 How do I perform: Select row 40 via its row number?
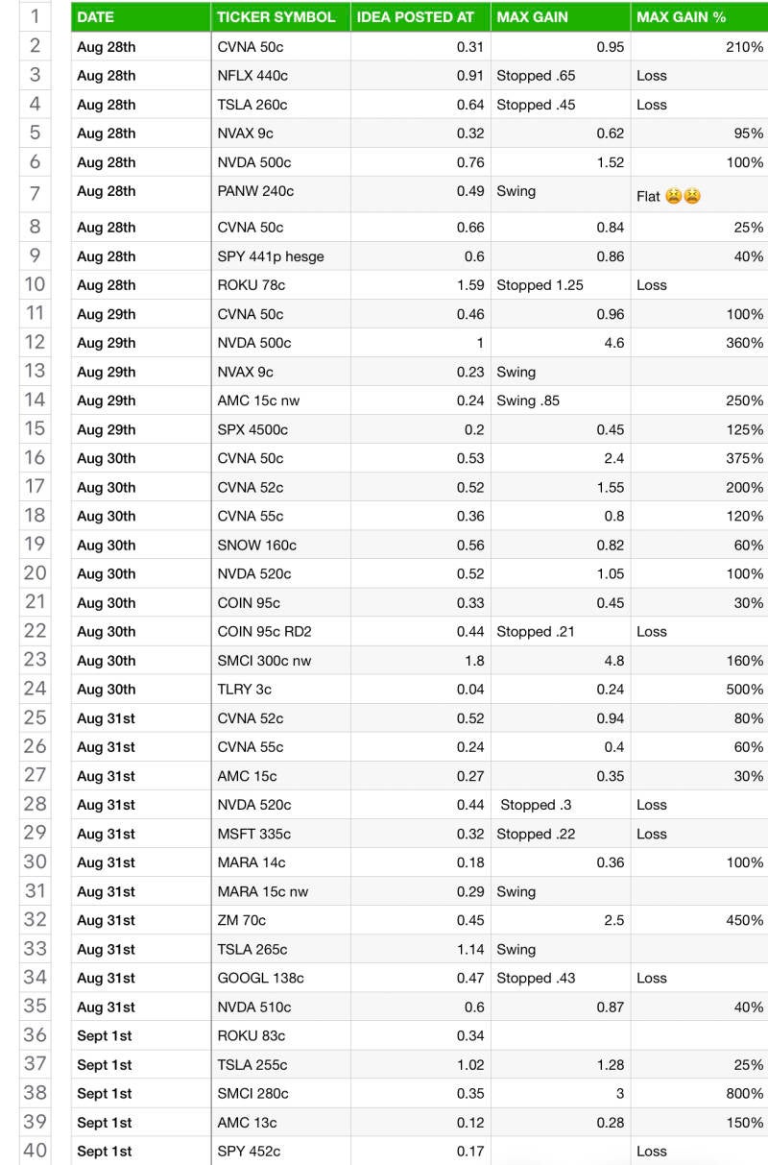[36, 1151]
